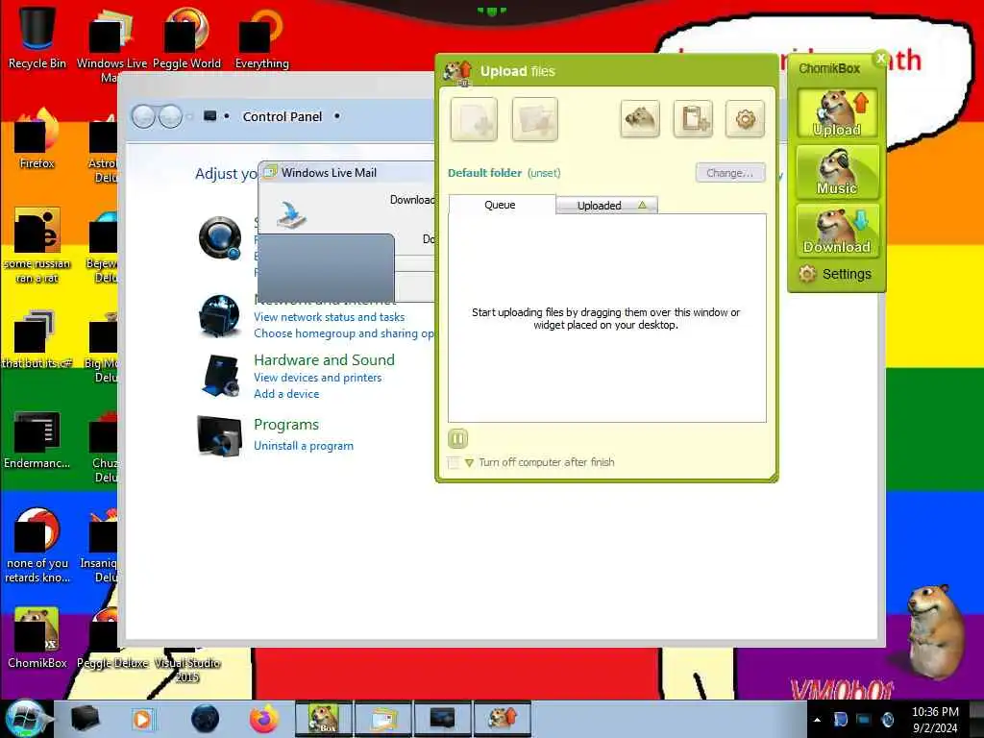Screen dimensions: 984x738
Task: Click the Network and Internet globe icon
Action: click(x=219, y=316)
